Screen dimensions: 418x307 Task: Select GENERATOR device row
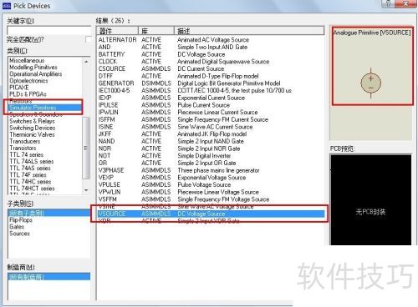(211, 83)
